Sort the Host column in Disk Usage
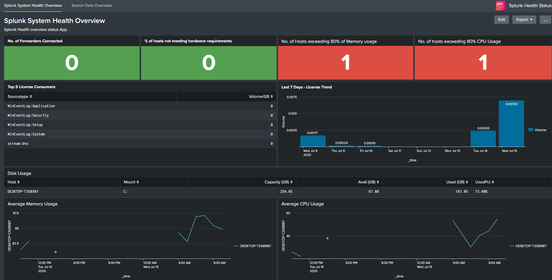 (x=13, y=182)
